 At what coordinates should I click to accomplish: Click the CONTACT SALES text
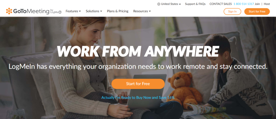tap(220, 4)
